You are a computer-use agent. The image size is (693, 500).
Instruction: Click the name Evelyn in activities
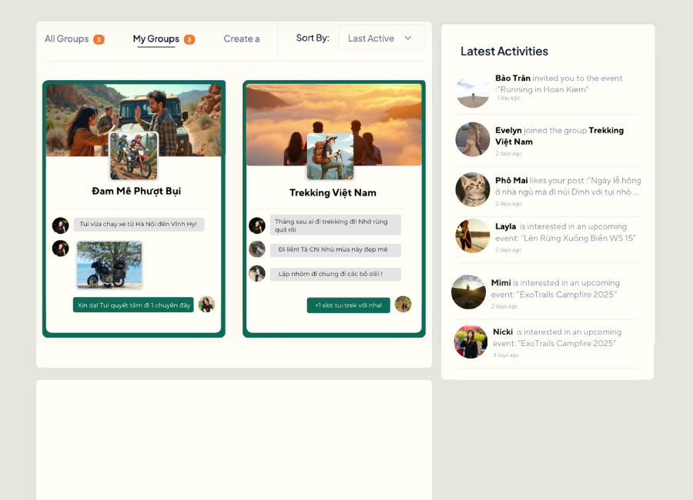click(508, 130)
